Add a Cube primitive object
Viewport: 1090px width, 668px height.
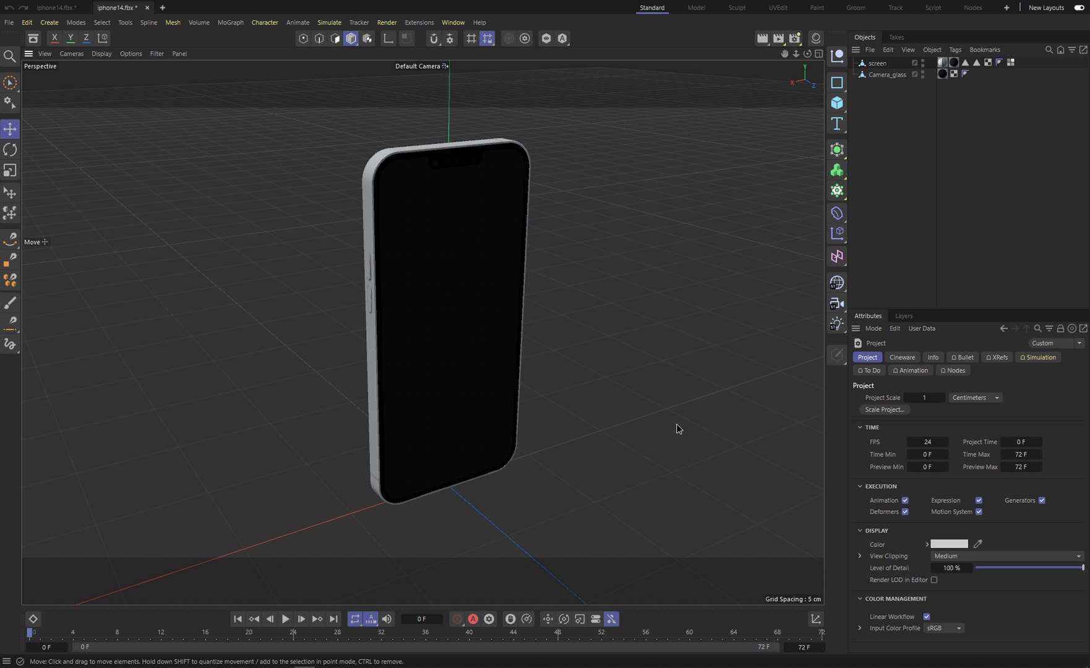point(837,103)
